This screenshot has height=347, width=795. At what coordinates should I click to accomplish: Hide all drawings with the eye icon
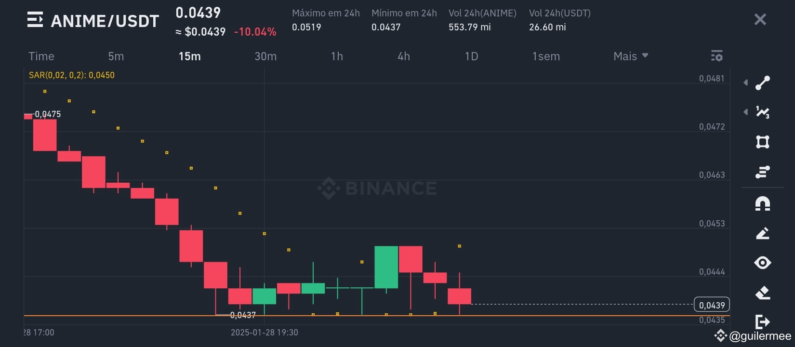coord(763,263)
